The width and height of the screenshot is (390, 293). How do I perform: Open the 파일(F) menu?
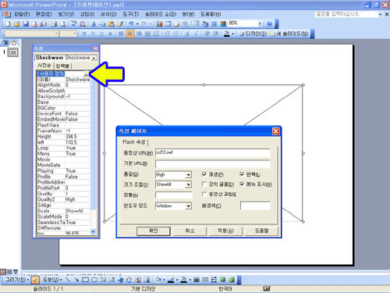(x=22, y=14)
